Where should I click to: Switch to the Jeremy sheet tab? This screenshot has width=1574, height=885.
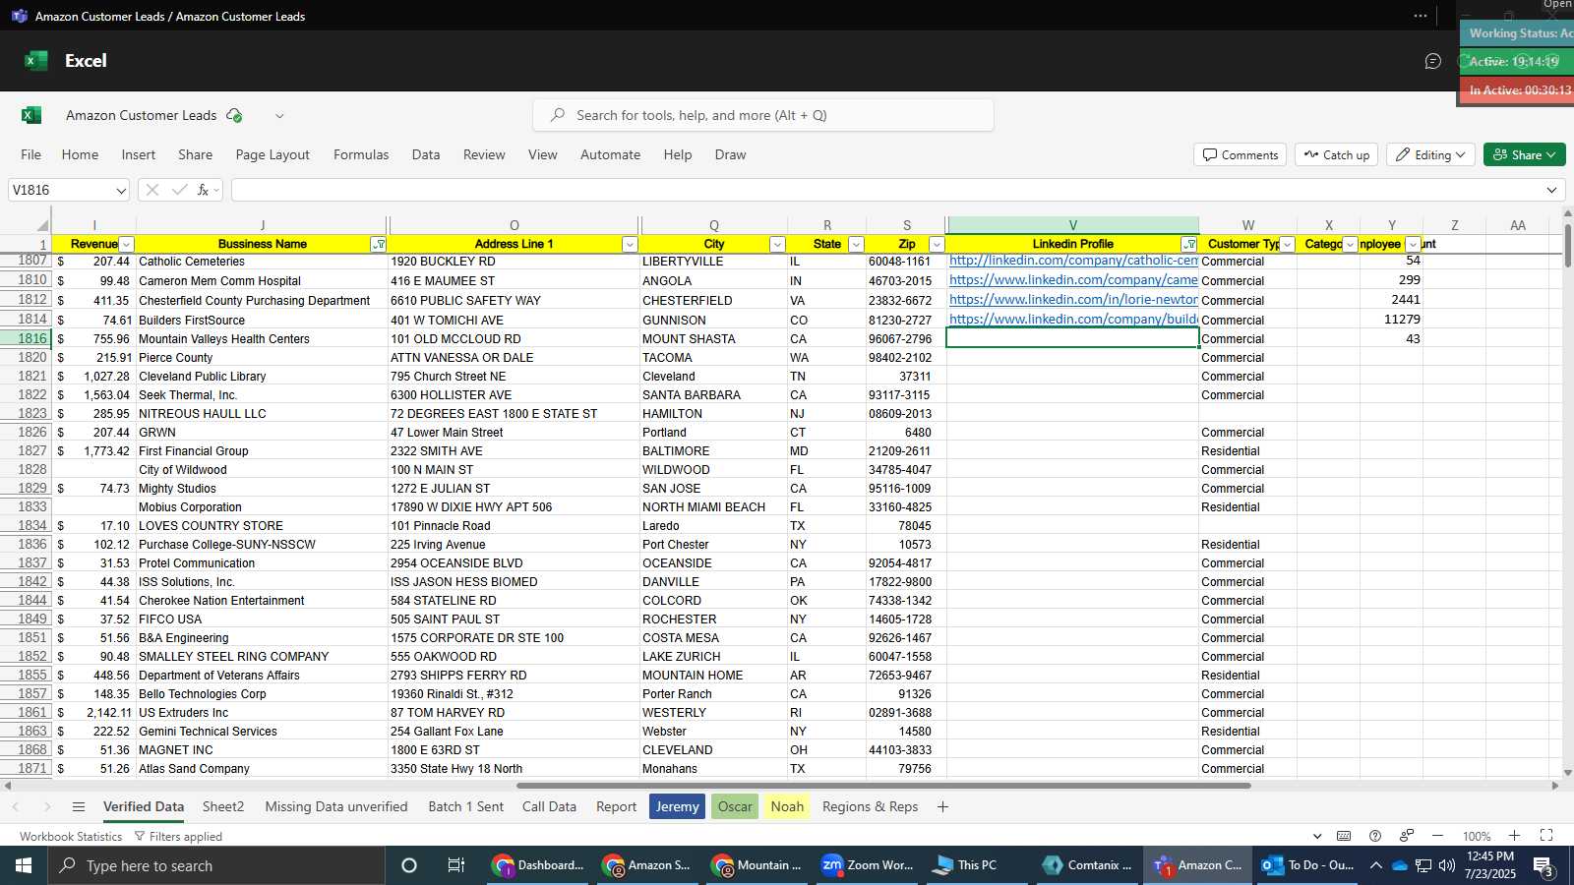[677, 807]
